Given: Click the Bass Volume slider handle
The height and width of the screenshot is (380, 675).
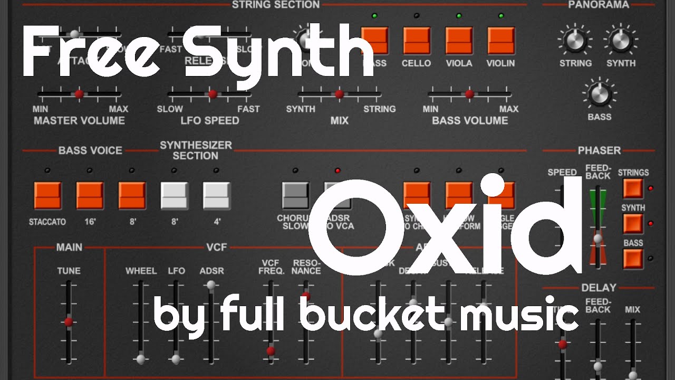Looking at the screenshot, I should click(469, 94).
